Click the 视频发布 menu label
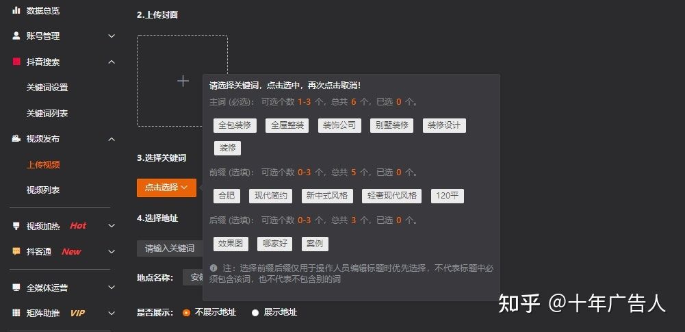This screenshot has height=332, width=685. tap(43, 139)
